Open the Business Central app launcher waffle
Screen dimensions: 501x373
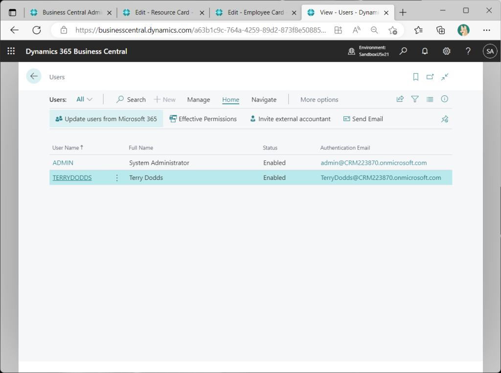(11, 51)
